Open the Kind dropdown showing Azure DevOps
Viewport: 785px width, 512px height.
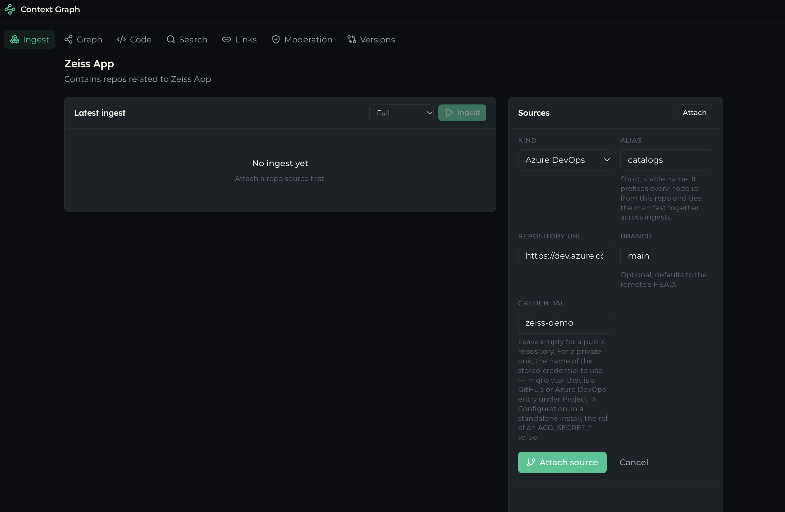[564, 160]
